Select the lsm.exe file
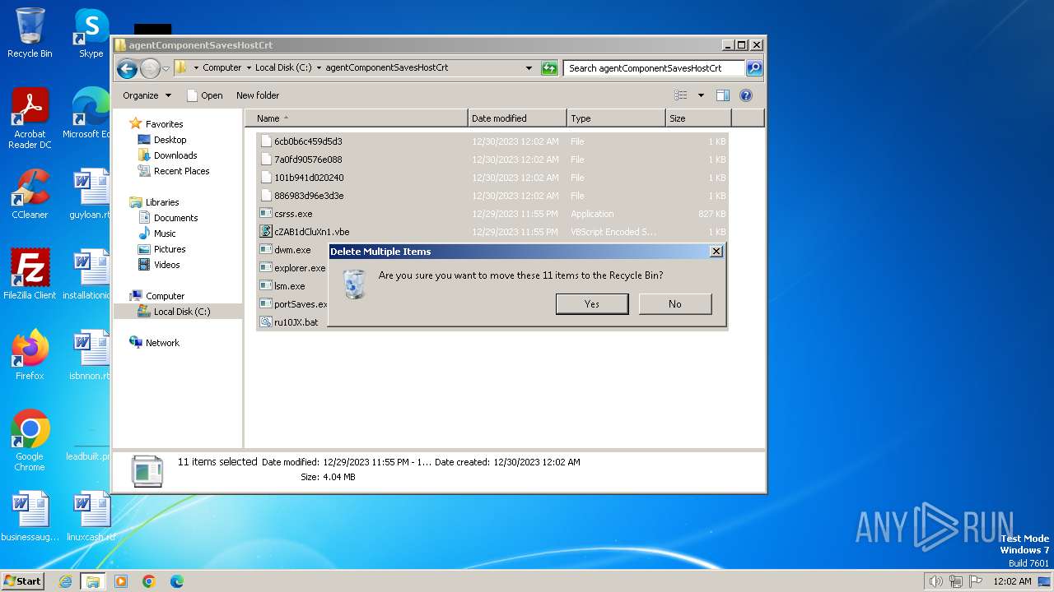Screen dimensions: 1054x592 point(290,286)
